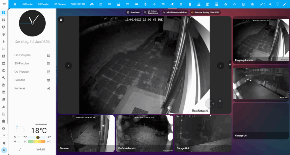The image size is (290, 155).
Task: Open EG-Flurplan from the side menu
Action: tap(32, 64)
